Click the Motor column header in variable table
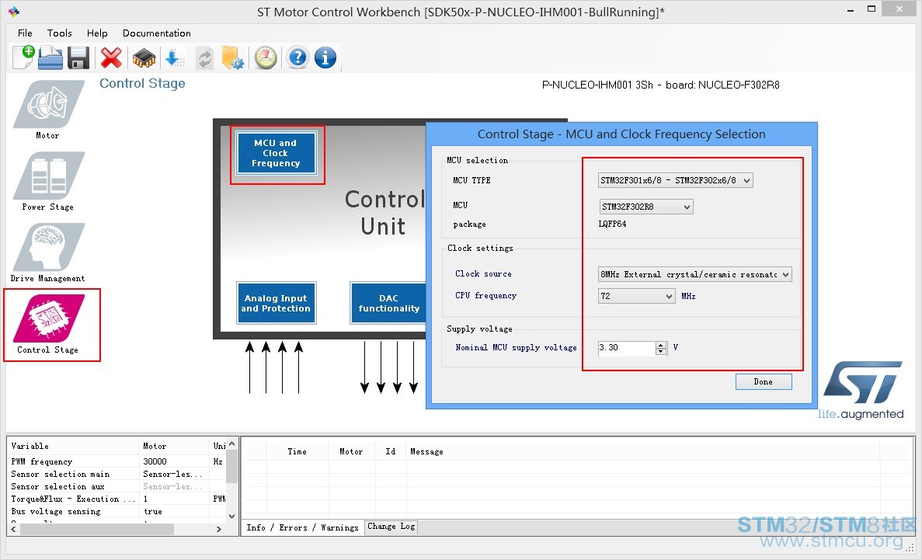The height and width of the screenshot is (560, 922). click(173, 446)
